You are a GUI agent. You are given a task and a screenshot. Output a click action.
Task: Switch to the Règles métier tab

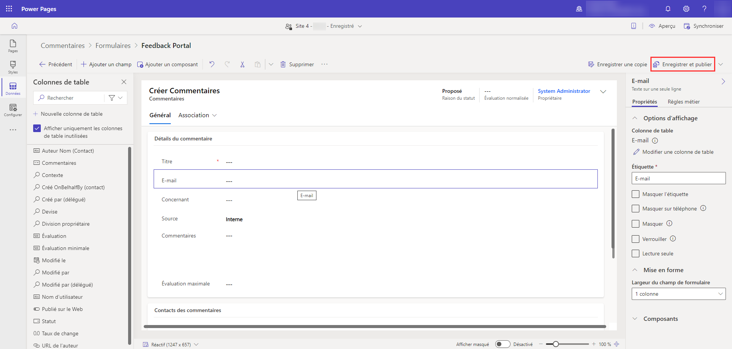tap(684, 102)
